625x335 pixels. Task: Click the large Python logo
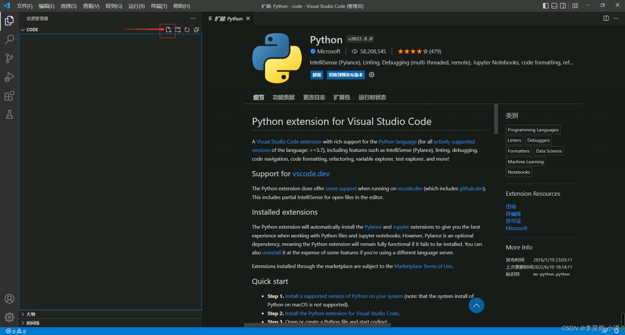[x=277, y=58]
